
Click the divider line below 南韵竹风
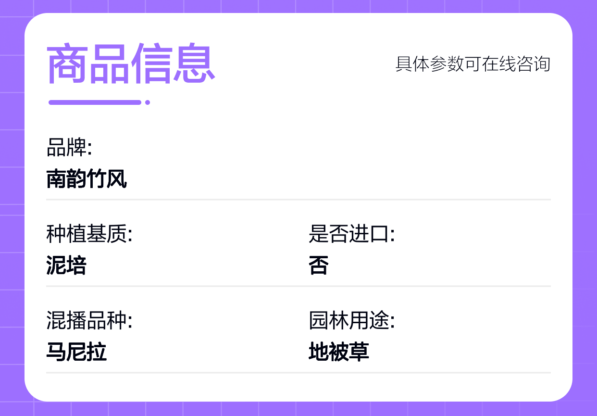[x=298, y=199]
